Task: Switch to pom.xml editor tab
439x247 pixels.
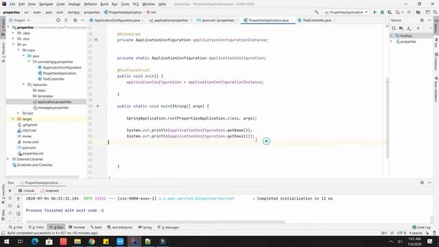Action: point(218,20)
